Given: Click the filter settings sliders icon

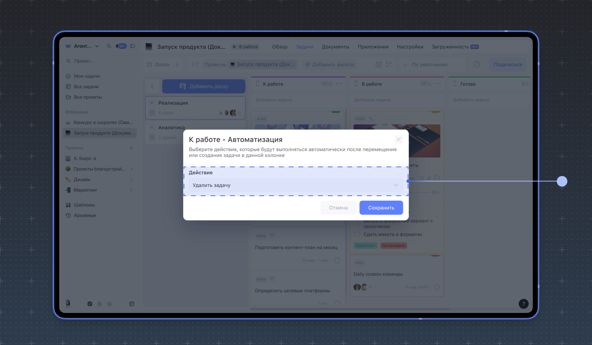Looking at the screenshot, I should (x=195, y=64).
